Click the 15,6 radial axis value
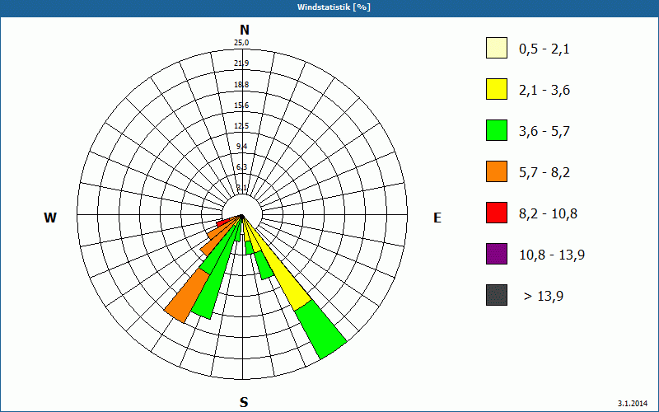The image size is (659, 412). tap(242, 105)
